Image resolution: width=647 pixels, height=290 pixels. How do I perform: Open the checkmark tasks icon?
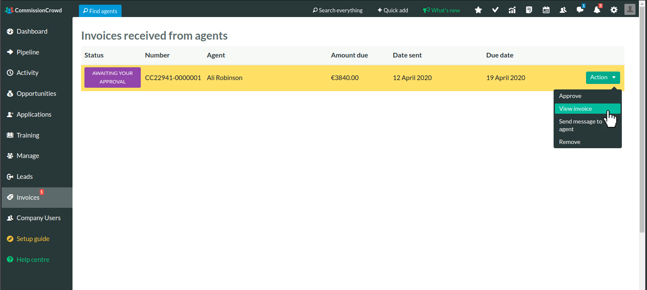click(x=495, y=10)
